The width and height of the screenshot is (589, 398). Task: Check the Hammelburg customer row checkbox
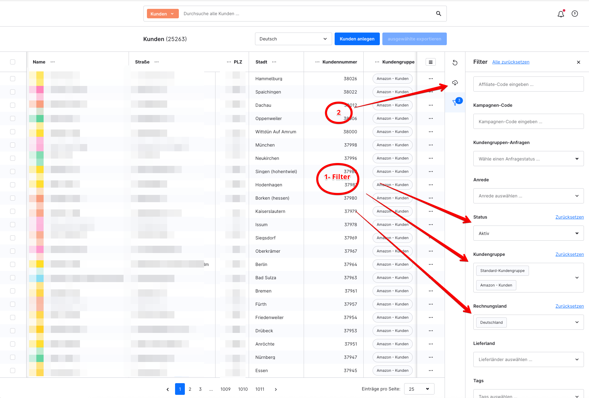coord(13,79)
